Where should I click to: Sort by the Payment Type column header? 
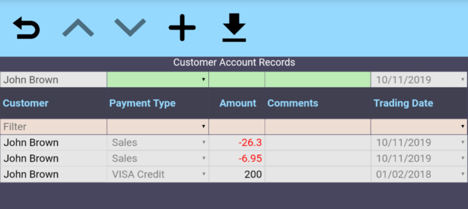pyautogui.click(x=142, y=103)
